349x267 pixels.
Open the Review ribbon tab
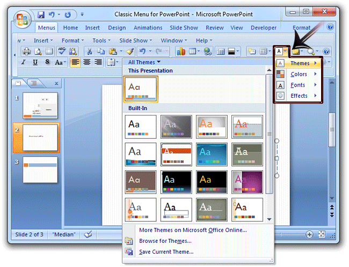215,28
